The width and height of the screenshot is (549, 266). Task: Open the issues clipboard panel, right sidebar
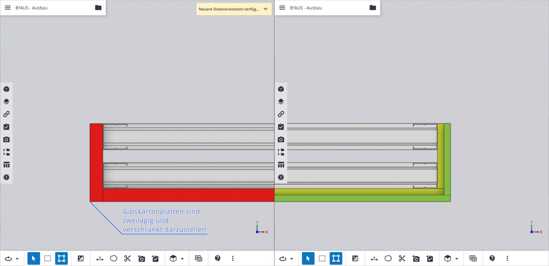pyautogui.click(x=281, y=127)
